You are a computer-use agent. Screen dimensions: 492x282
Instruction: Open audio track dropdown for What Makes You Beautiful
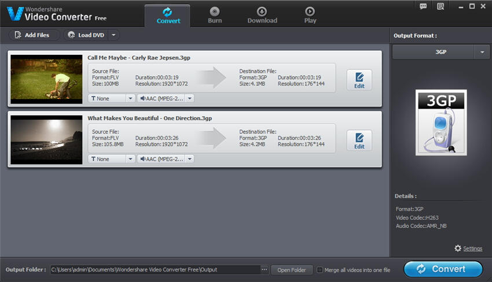(189, 159)
